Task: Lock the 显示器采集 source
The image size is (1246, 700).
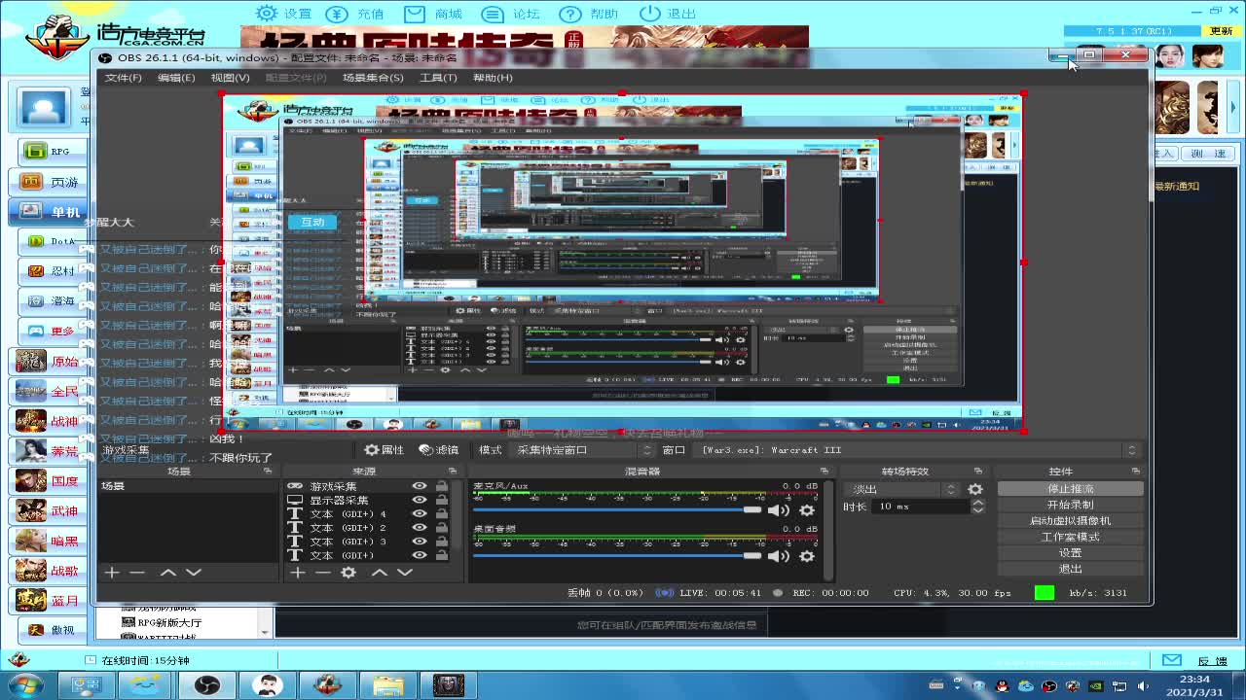Action: [x=442, y=500]
